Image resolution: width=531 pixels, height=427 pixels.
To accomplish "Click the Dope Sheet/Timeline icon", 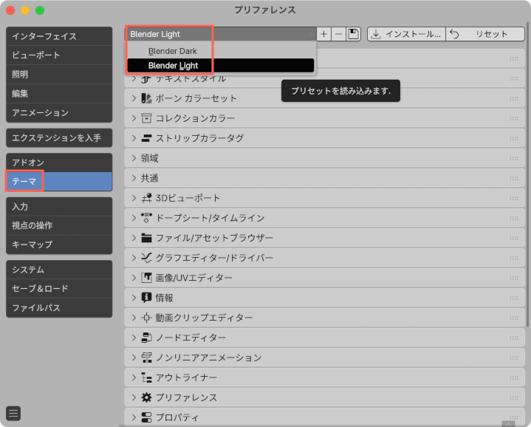I will pos(146,218).
